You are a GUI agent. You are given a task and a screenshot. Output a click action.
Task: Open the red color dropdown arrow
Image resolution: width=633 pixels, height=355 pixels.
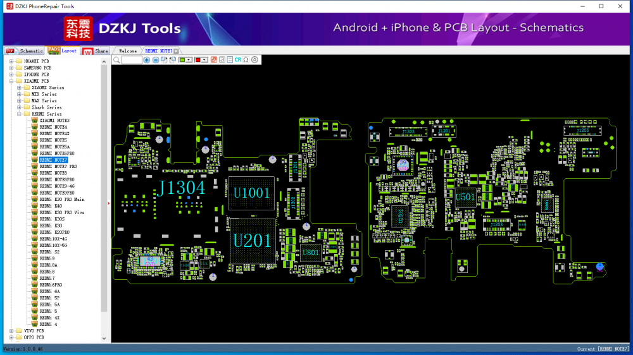point(204,60)
